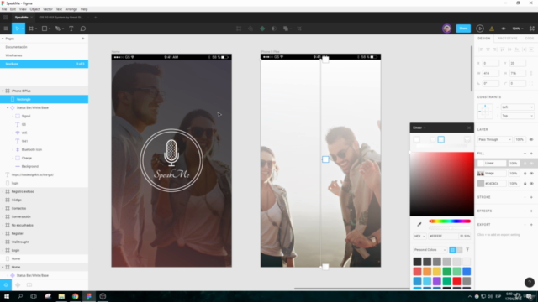Toggle independent corner radius icon
This screenshot has height=302, width=538.
pos(531,83)
